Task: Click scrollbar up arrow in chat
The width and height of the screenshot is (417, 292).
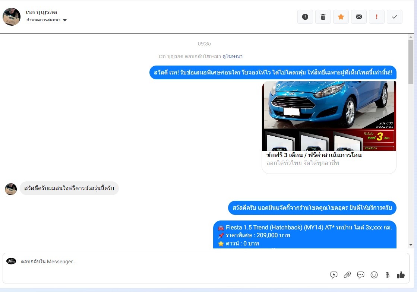Action: [x=411, y=37]
